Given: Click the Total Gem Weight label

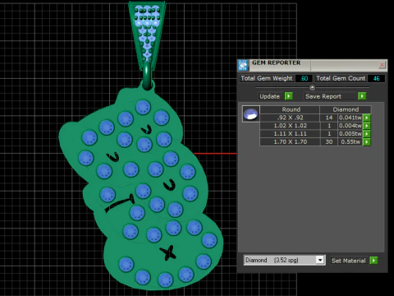Looking at the screenshot, I should click(267, 78).
